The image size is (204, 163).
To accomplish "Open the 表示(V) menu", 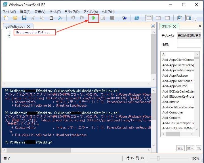I will 40,12.
